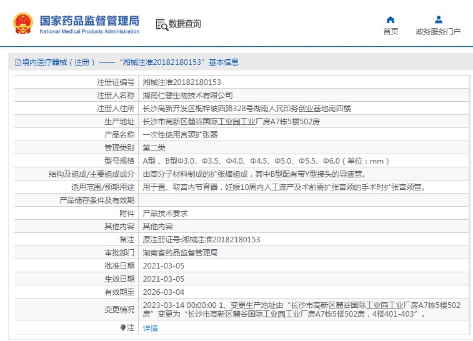Viewport: 473px width, 341px height.
Task: Open the 数据查询 search icon
Action: point(162,24)
